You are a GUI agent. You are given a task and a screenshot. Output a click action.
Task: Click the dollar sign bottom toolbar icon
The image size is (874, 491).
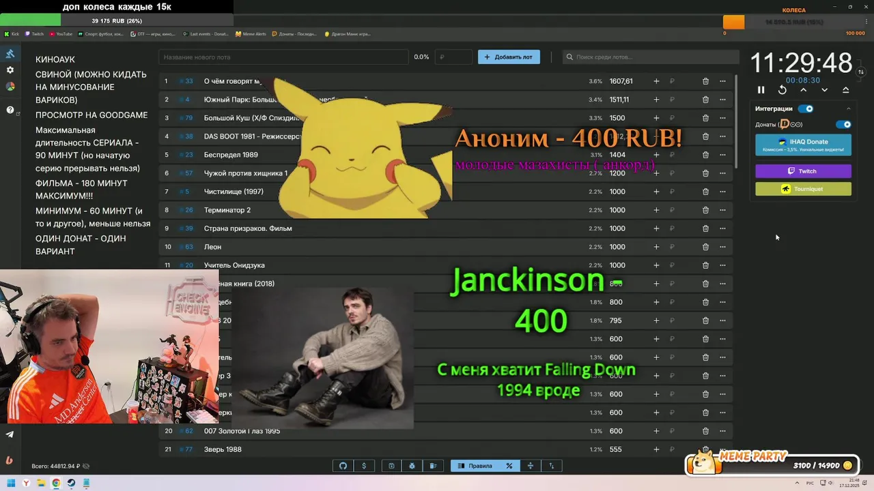(x=364, y=466)
